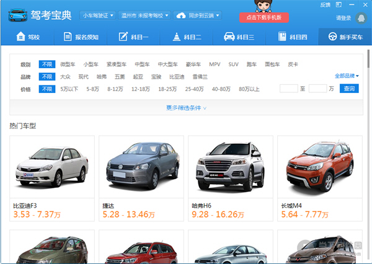This screenshot has width=372, height=264.
Task: Filter by 微型车 level
Action: 68,64
